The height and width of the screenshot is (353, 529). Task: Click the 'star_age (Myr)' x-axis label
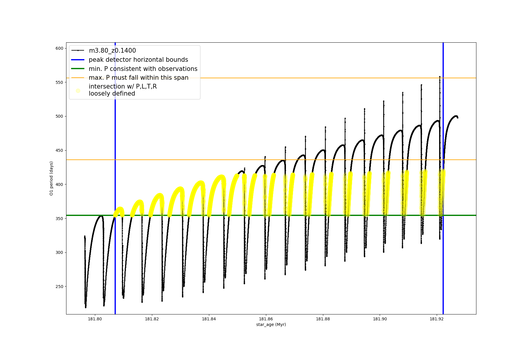[x=271, y=324]
